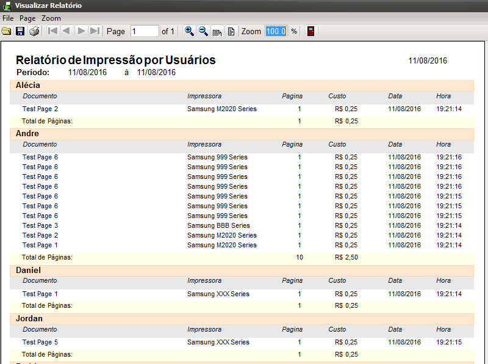Screen dimensions: 488x364
Task: Advance to the next page
Action: point(81,31)
